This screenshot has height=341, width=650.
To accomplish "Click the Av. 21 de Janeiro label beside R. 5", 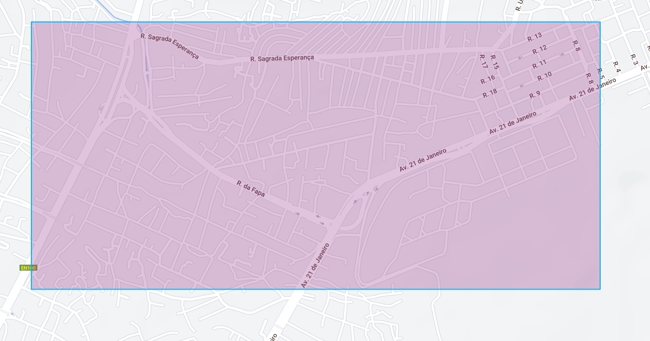I will click(593, 89).
